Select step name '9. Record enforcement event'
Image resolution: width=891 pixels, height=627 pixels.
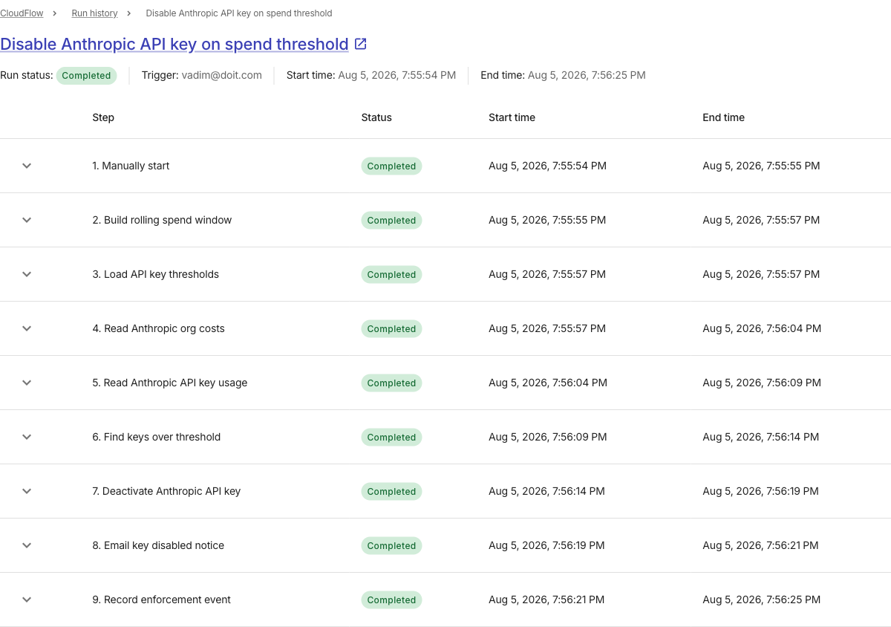(161, 600)
